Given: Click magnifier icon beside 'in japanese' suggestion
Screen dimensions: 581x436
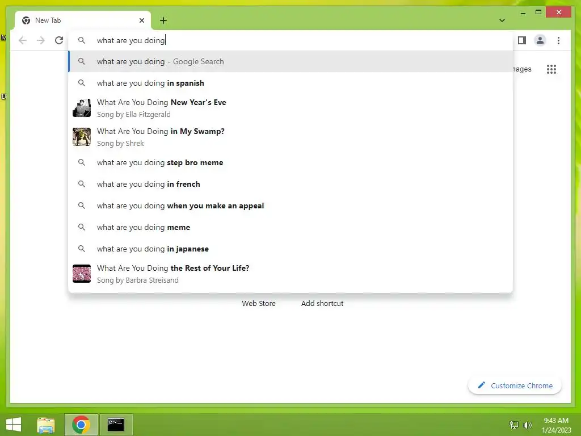Looking at the screenshot, I should (82, 249).
